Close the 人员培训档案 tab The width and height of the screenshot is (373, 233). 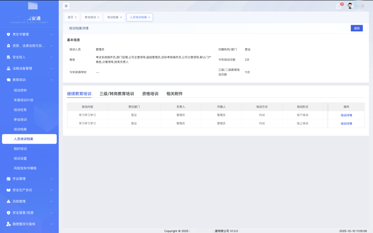point(149,17)
